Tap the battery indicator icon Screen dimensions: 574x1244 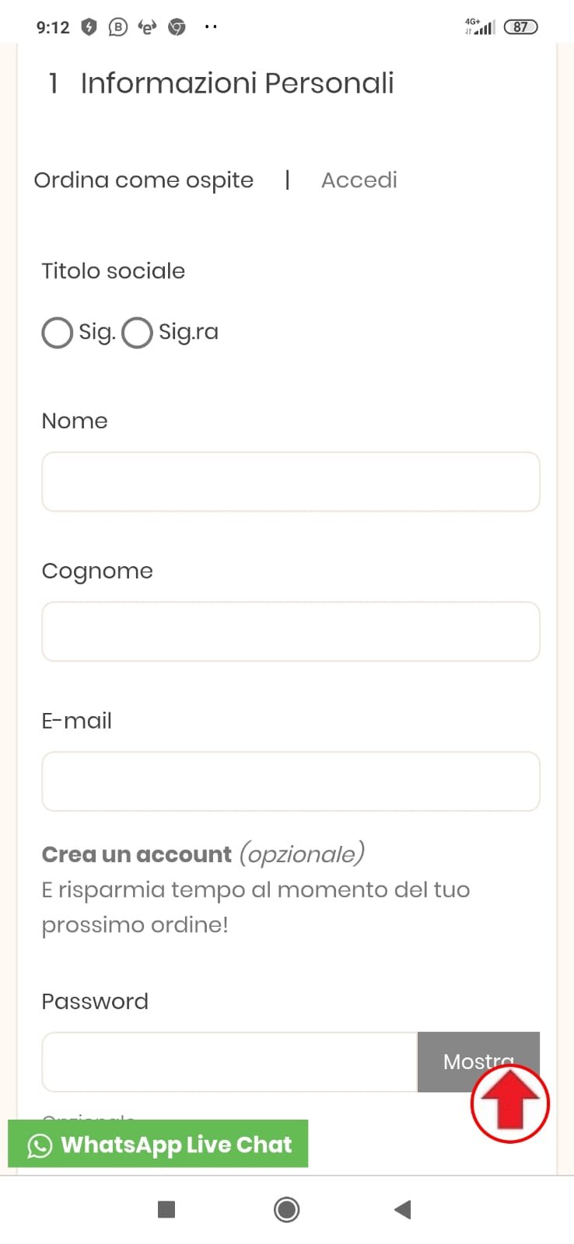520,27
